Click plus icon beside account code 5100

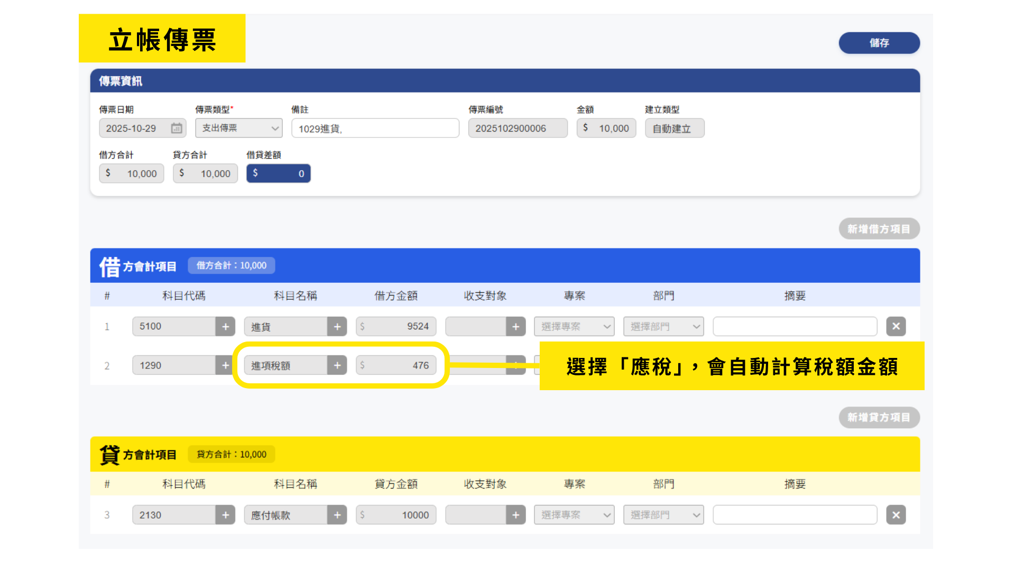pos(225,327)
